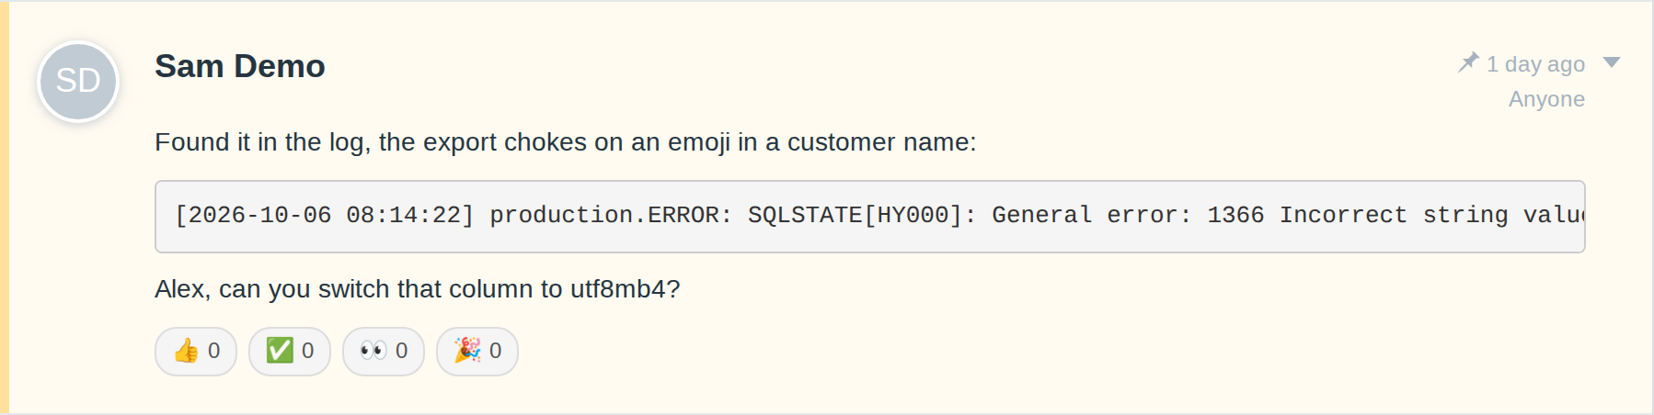React with the eyes emoji
This screenshot has width=1654, height=415.
pyautogui.click(x=384, y=352)
